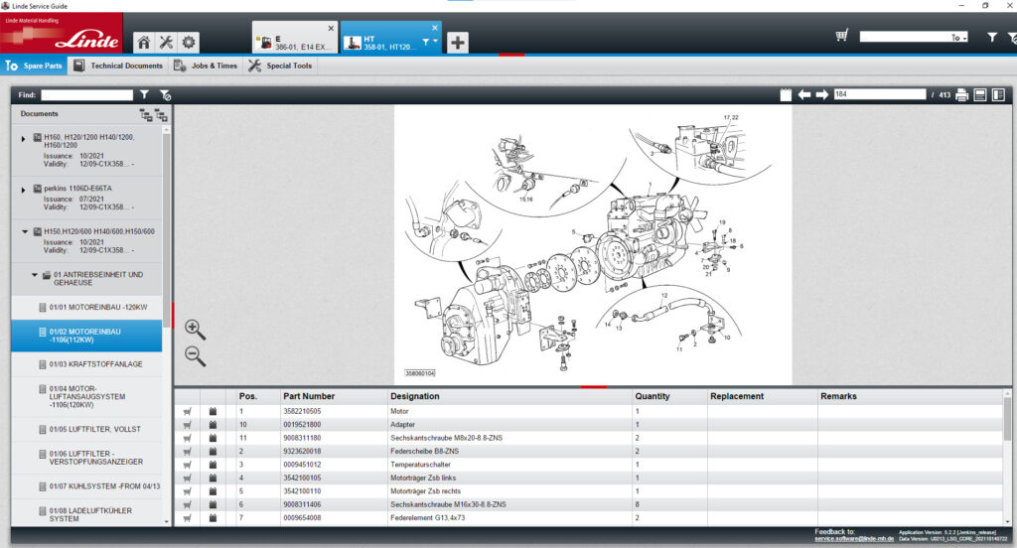Open the Technical Documents tab
This screenshot has width=1017, height=548.
(118, 66)
